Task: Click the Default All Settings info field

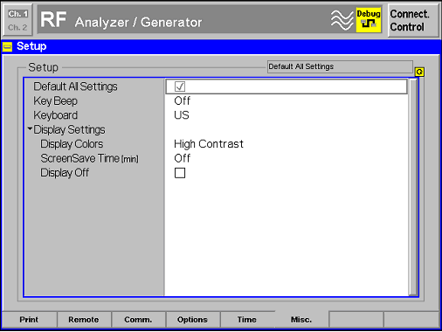Action: tap(340, 66)
